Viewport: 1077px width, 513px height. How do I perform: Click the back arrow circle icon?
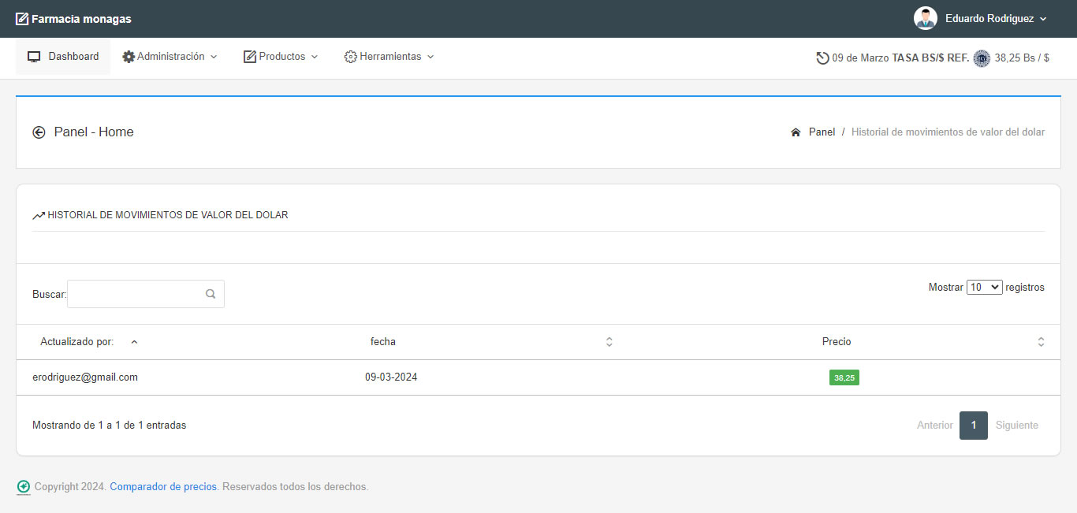click(39, 132)
